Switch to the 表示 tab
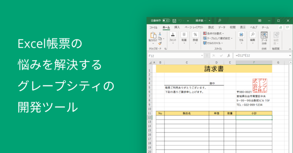293x153 pixels. click(x=243, y=27)
